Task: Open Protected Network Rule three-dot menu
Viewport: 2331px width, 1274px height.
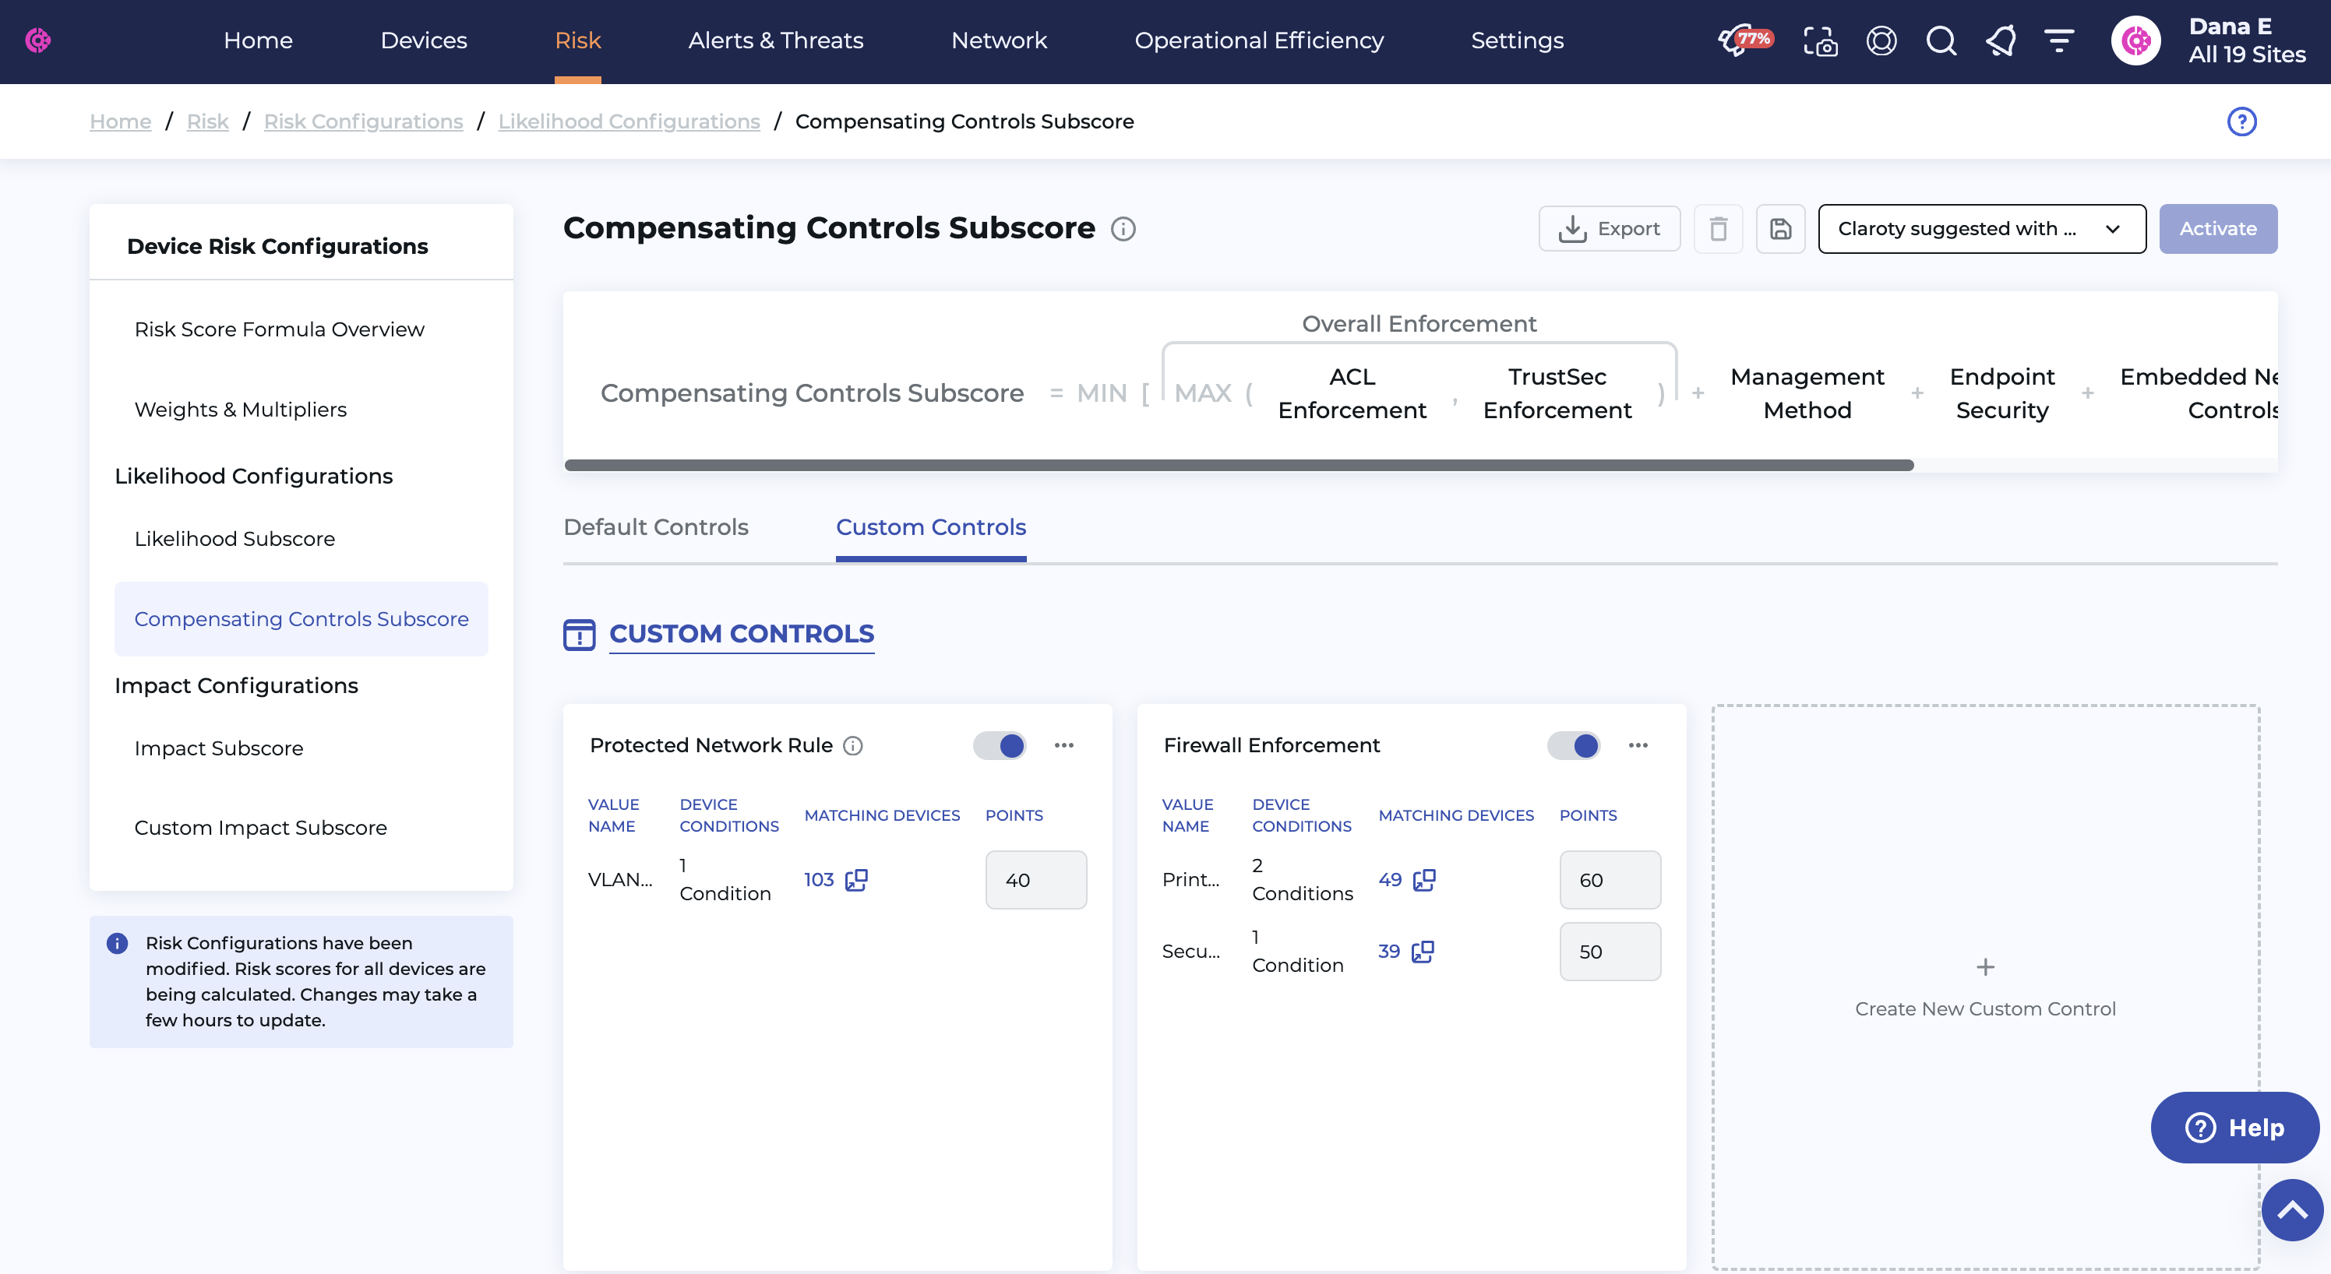Action: coord(1063,745)
